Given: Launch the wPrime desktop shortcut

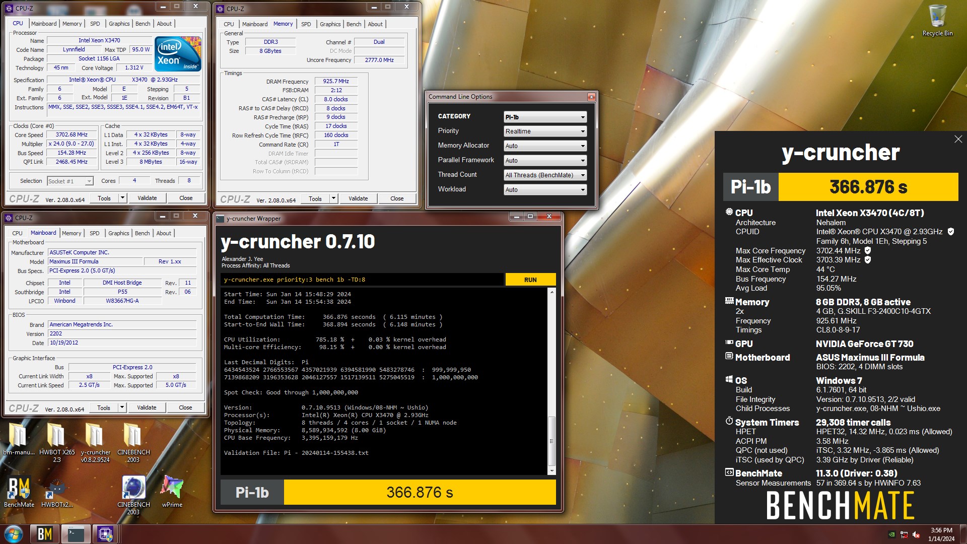Looking at the screenshot, I should [172, 491].
